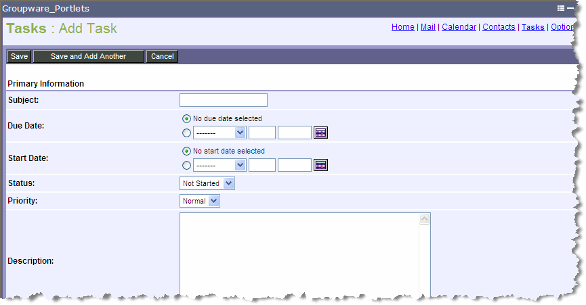Click the Subject: label
The height and width of the screenshot is (305, 586).
23,100
